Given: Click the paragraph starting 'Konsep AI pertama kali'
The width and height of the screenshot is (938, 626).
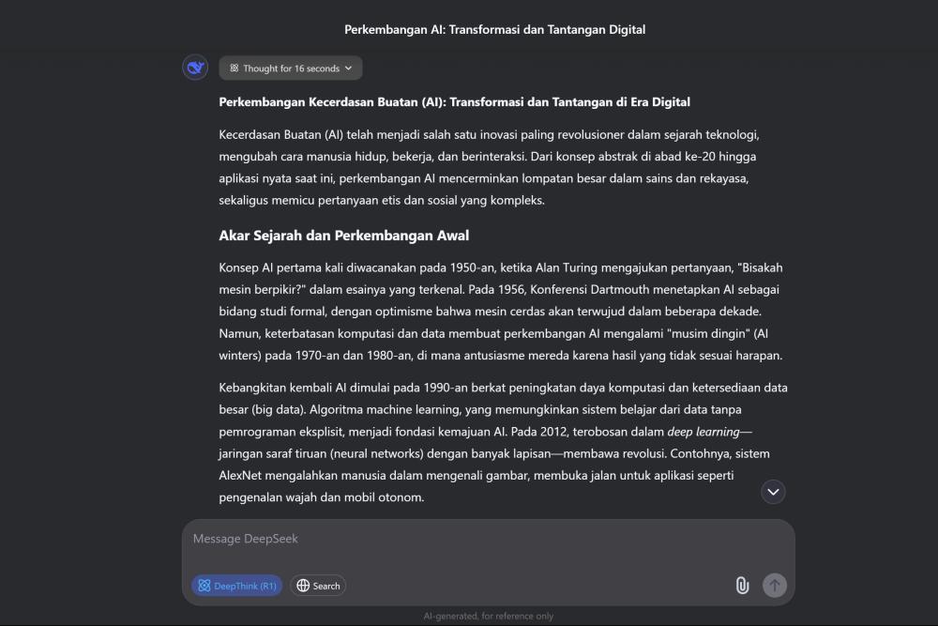Looking at the screenshot, I should pos(501,312).
